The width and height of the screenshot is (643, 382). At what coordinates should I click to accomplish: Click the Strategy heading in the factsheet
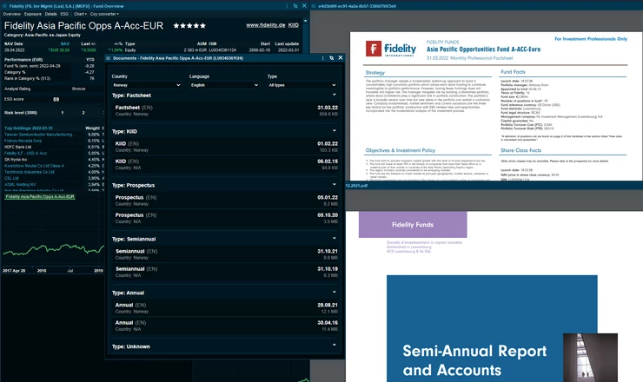(x=375, y=73)
